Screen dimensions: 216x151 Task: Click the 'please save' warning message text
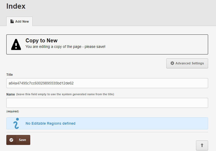(x=66, y=47)
